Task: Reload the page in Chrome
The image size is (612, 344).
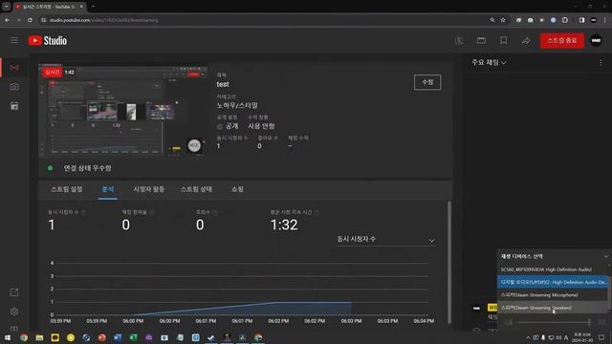Action: (x=30, y=20)
